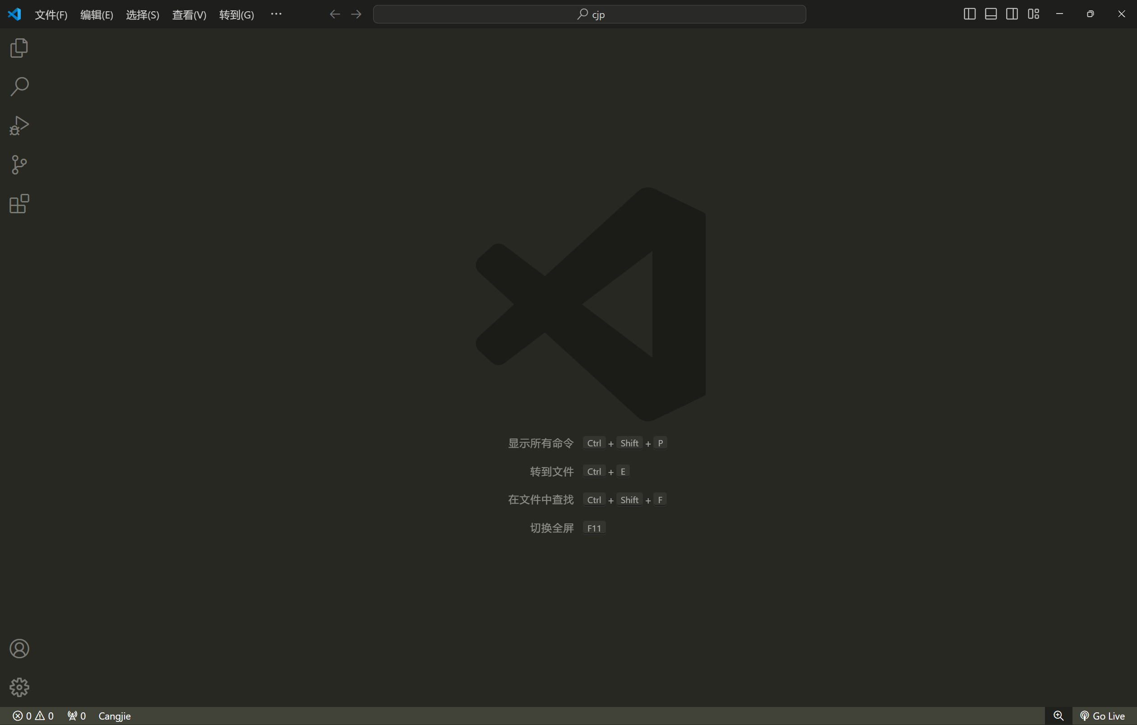Click the zoom magnifier icon in status bar

point(1058,715)
